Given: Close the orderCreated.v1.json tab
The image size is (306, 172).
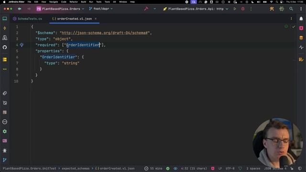Looking at the screenshot, I should (96, 19).
